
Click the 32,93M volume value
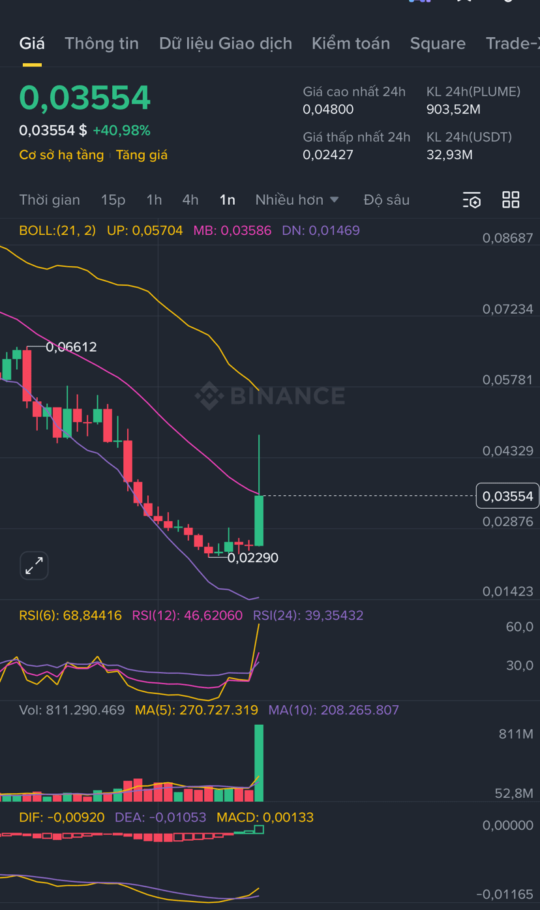449,155
